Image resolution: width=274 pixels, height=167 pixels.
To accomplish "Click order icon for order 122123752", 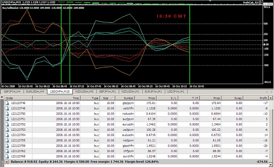I will (x=7, y=125).
